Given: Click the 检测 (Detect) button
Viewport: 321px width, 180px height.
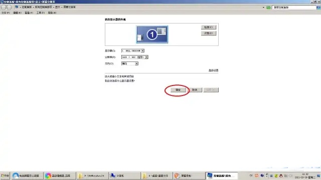Looking at the screenshot, I should pos(209,27).
